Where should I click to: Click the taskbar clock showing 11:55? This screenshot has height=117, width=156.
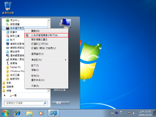coord(145,113)
